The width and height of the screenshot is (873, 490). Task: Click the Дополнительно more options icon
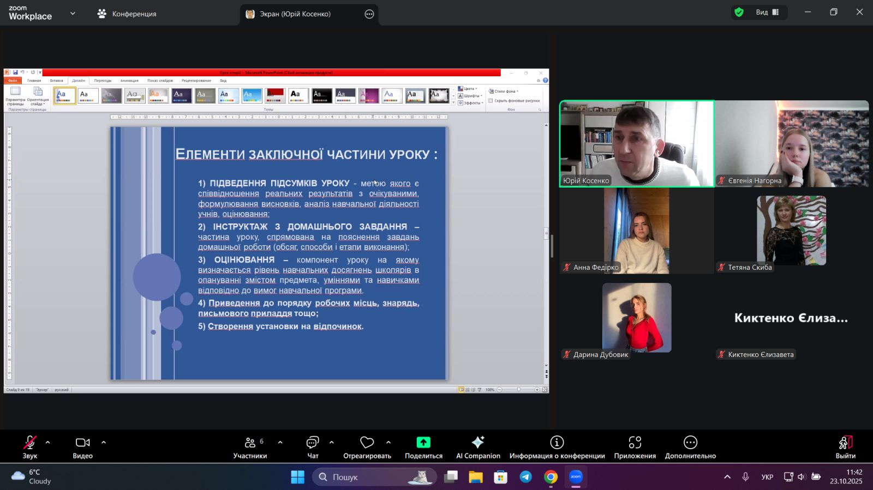coord(690,442)
